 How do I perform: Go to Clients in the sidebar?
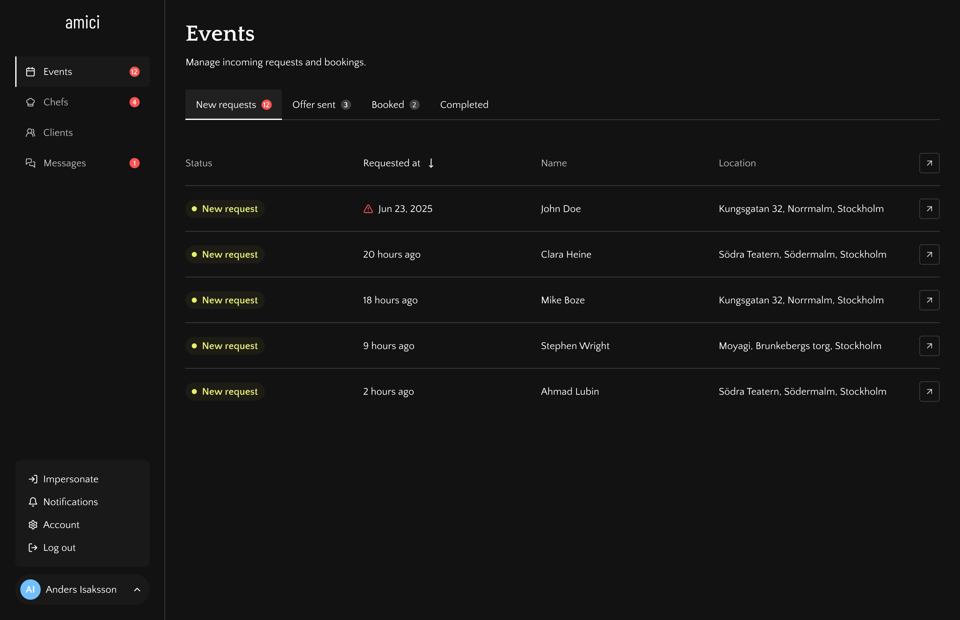(x=83, y=132)
